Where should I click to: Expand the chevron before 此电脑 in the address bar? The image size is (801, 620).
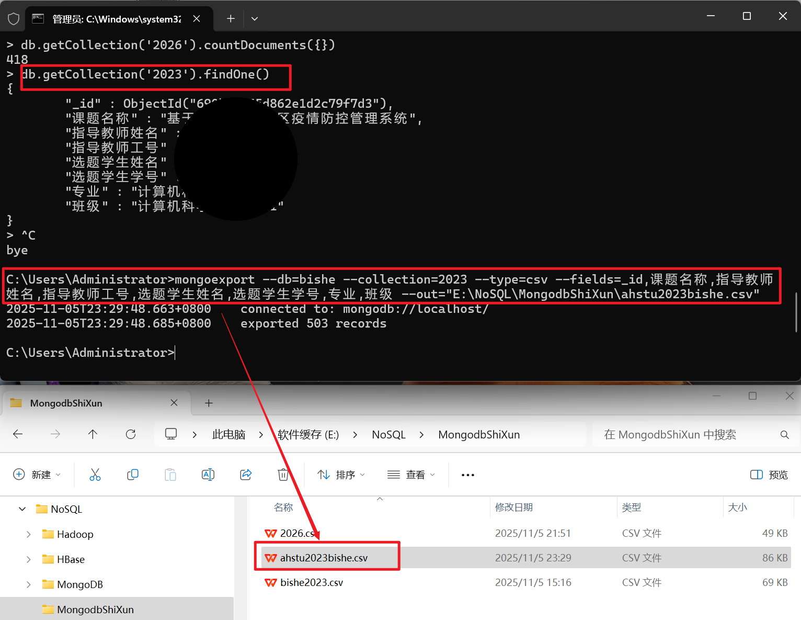click(x=194, y=435)
